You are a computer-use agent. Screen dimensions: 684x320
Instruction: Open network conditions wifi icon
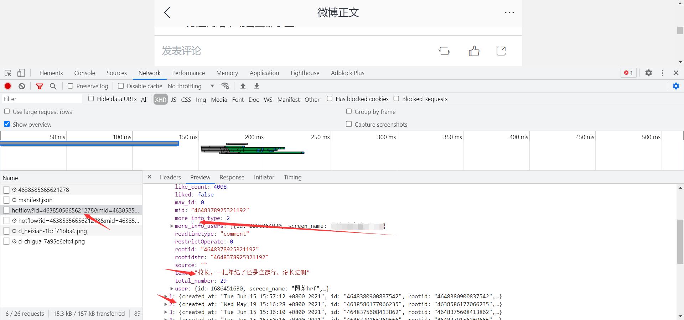click(x=225, y=86)
